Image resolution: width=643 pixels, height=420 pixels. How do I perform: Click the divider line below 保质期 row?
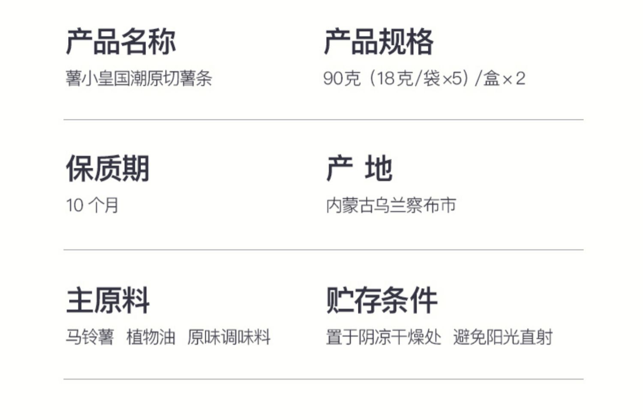coord(324,249)
